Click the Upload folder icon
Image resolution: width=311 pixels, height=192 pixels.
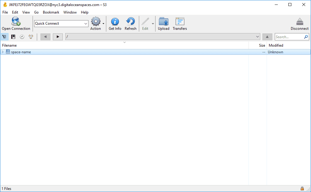164,21
